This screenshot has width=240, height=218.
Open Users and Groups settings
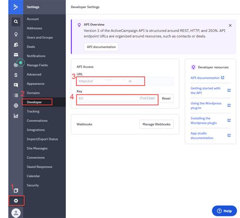pyautogui.click(x=39, y=37)
